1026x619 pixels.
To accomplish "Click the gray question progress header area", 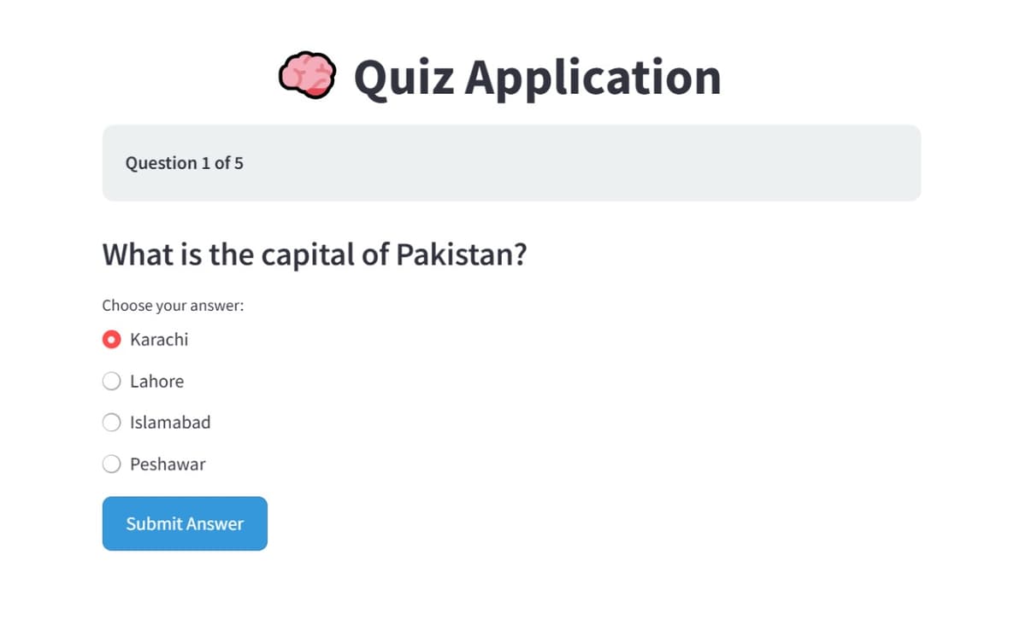I will point(513,162).
